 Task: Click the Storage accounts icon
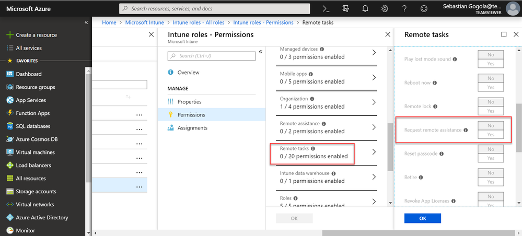[9, 192]
